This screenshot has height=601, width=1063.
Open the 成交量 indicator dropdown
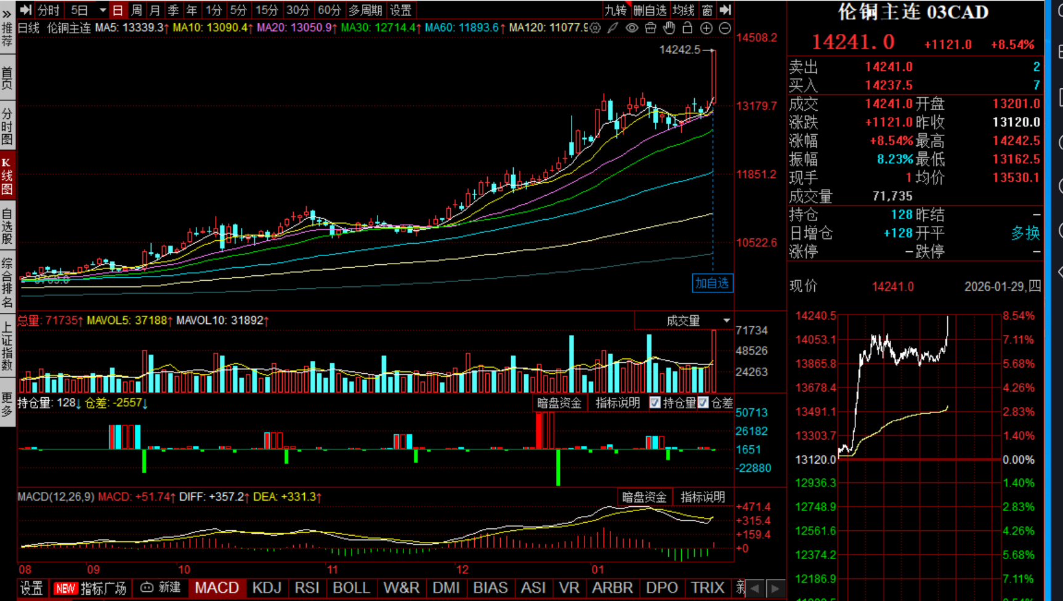(727, 321)
